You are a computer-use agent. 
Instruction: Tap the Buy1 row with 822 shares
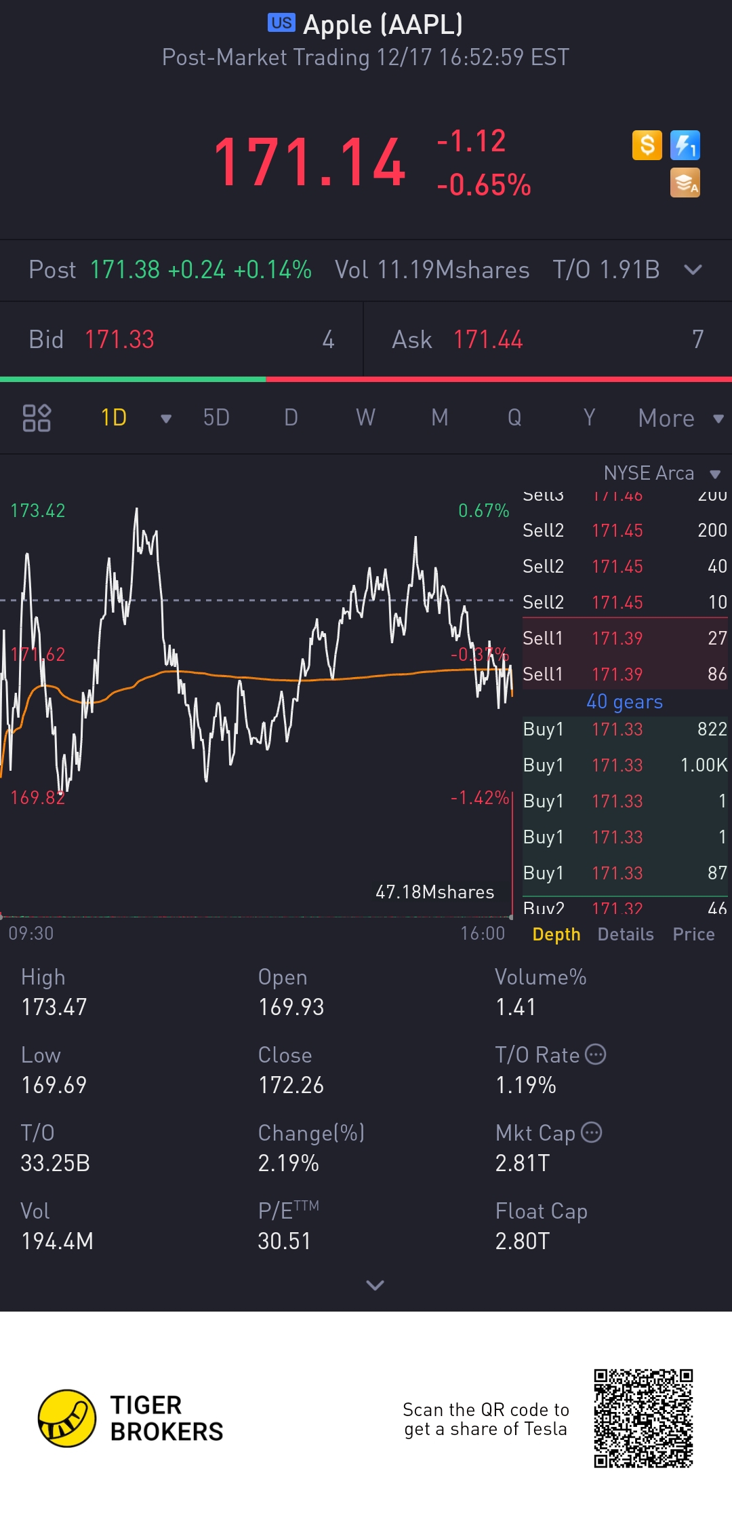point(625,729)
